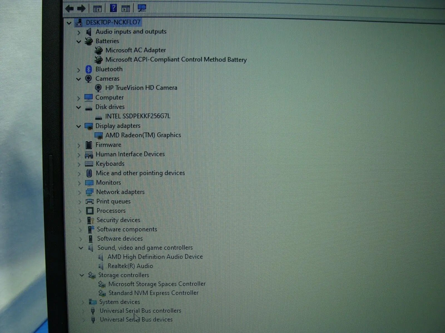The height and width of the screenshot is (333, 445).
Task: Select the System devices label
Action: coord(120,302)
